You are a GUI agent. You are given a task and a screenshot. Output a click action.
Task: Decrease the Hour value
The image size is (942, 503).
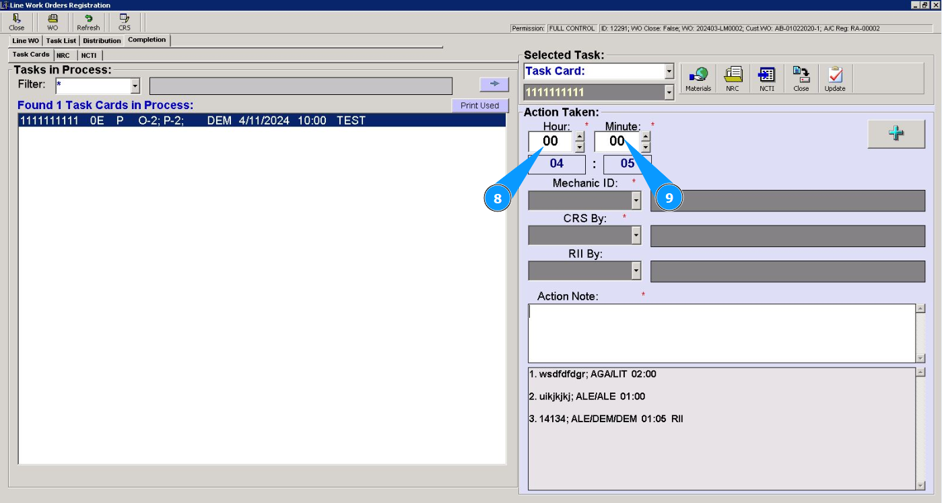click(580, 147)
